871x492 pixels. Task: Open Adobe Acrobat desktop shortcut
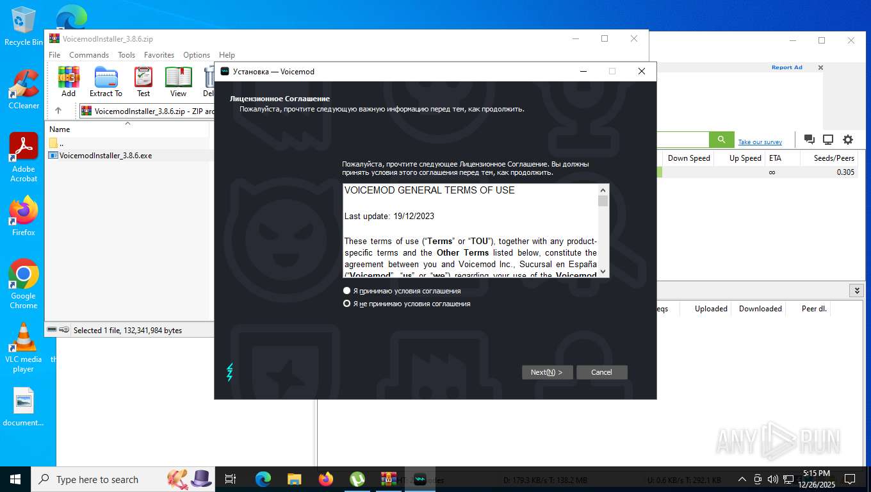[x=24, y=158]
